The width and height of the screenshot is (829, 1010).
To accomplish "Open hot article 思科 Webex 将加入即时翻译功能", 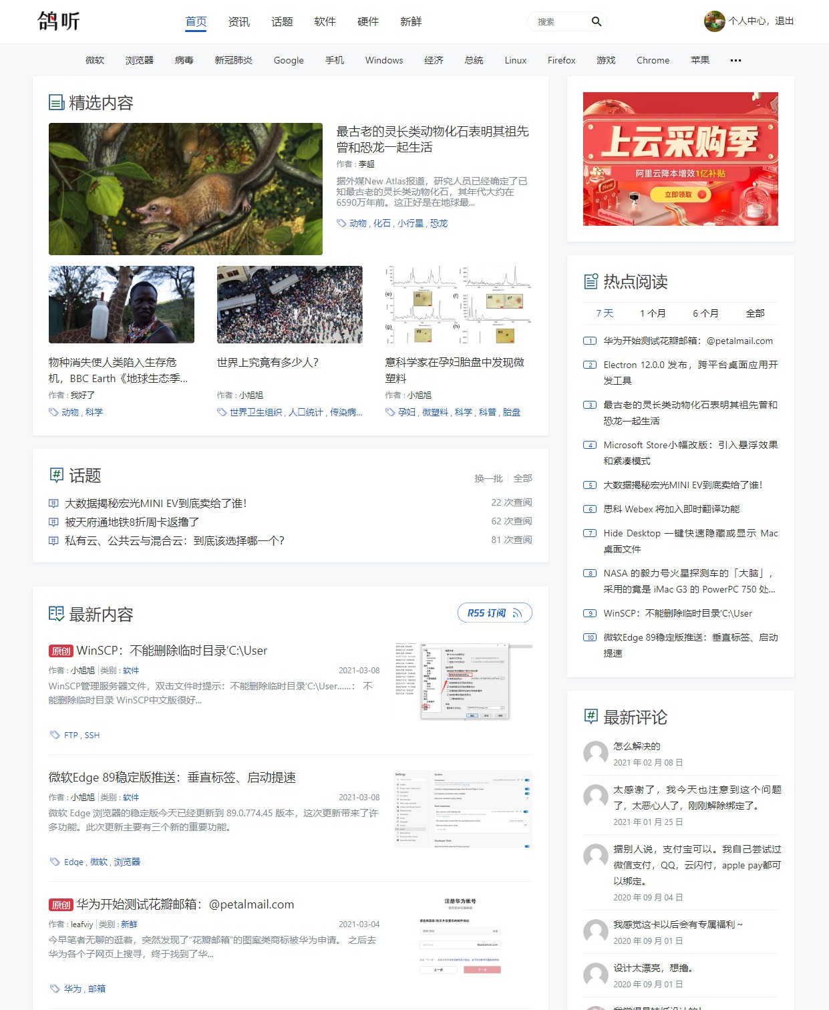I will (671, 509).
